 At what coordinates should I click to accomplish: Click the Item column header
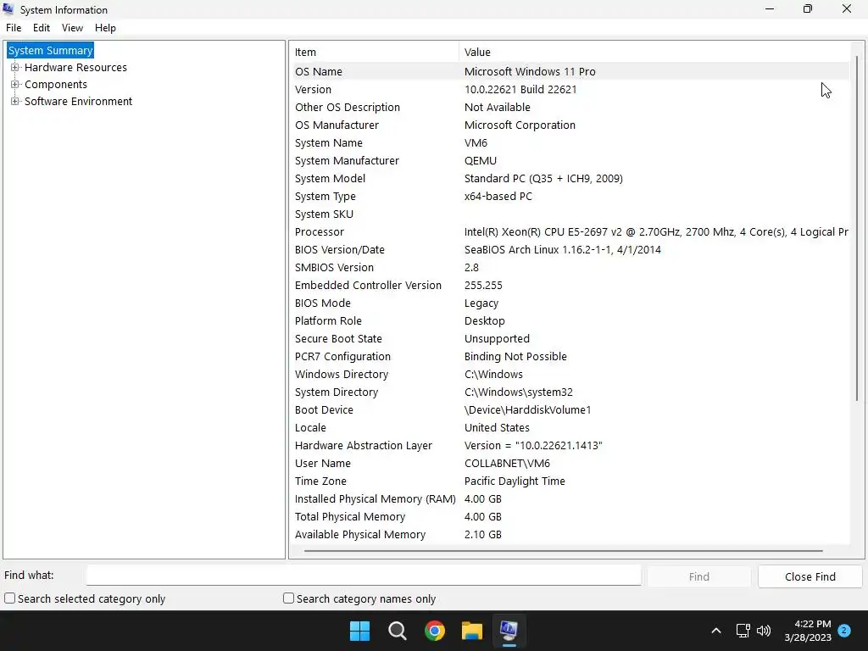click(x=376, y=52)
